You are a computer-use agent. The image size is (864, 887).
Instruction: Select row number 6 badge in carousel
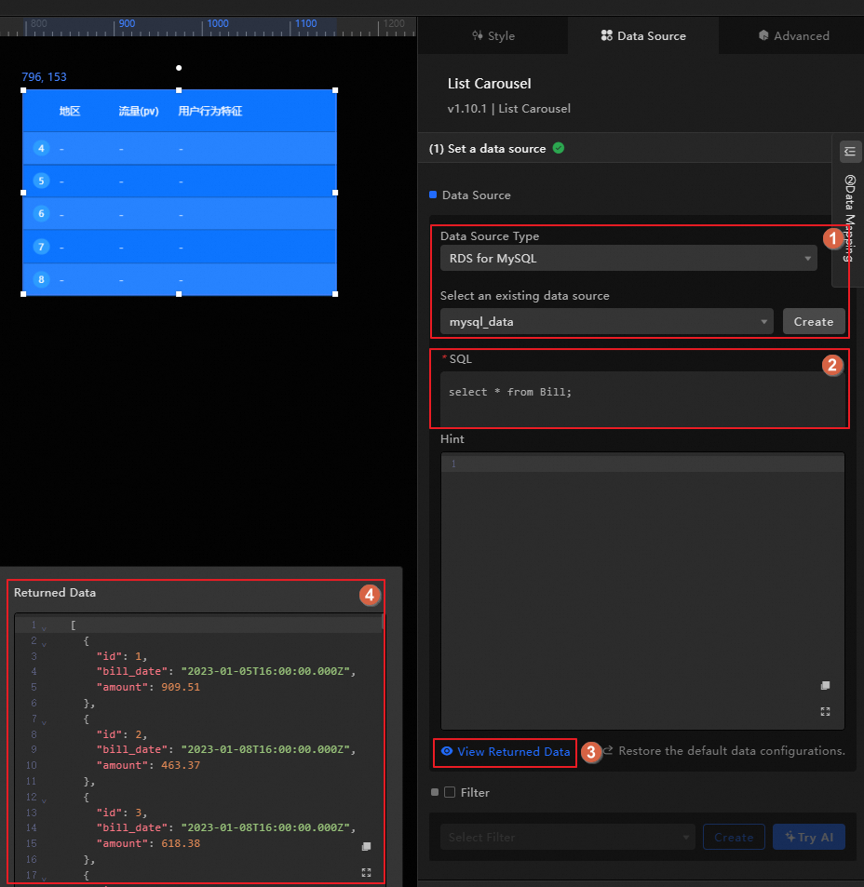[x=41, y=214]
